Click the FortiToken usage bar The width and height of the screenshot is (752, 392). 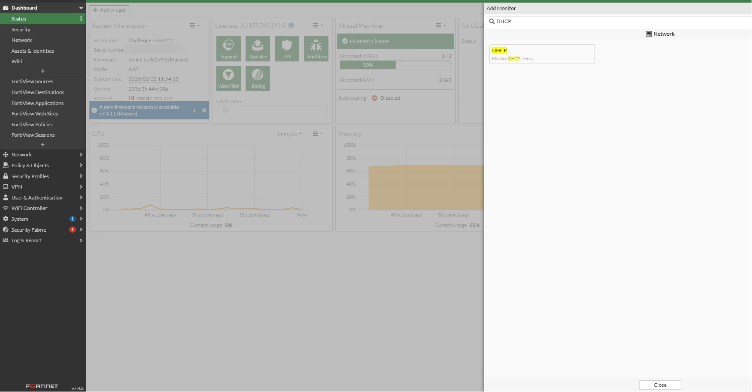(272, 110)
